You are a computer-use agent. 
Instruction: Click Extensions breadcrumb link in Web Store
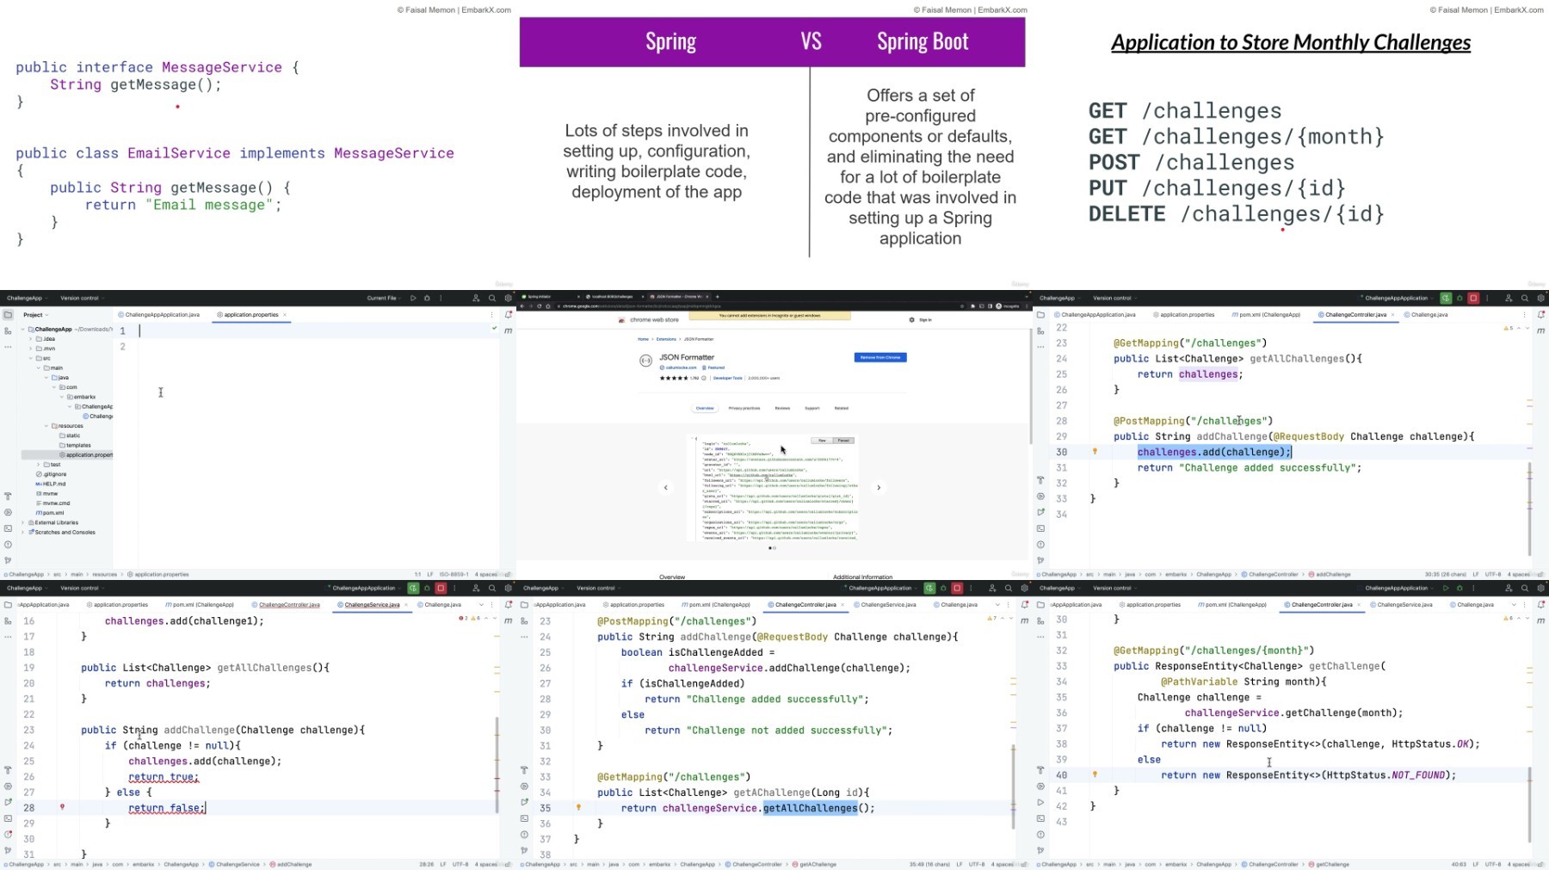click(666, 339)
